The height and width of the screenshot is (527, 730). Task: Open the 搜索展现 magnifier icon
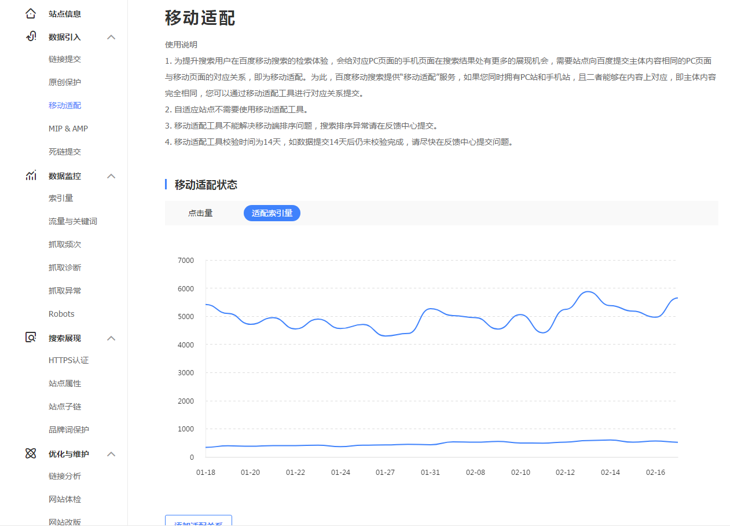click(x=30, y=338)
